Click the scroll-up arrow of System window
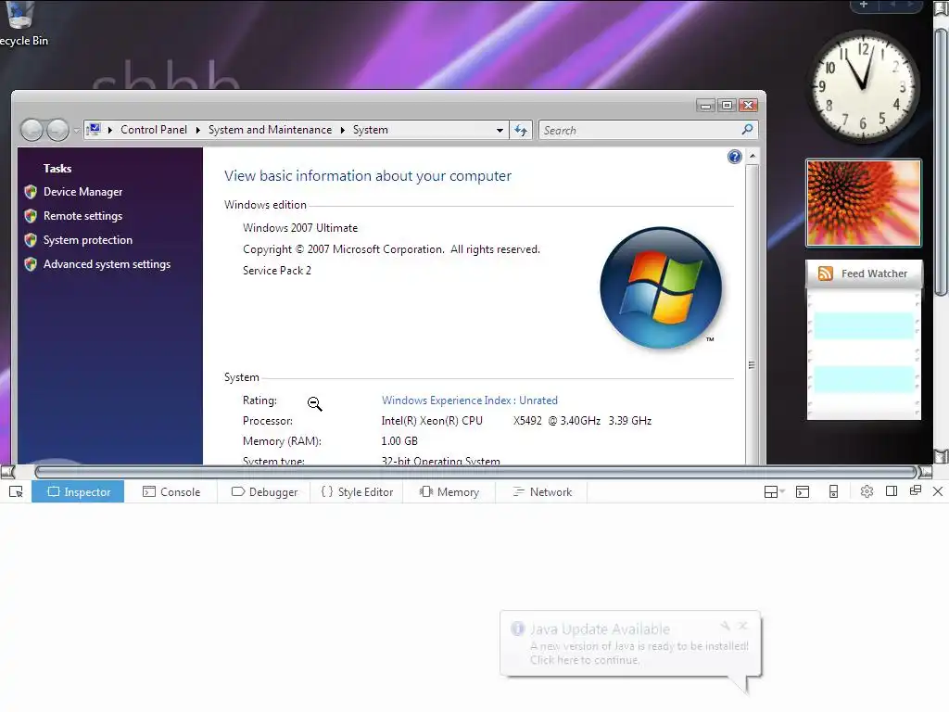Screen dimensions: 949x712 (x=753, y=156)
